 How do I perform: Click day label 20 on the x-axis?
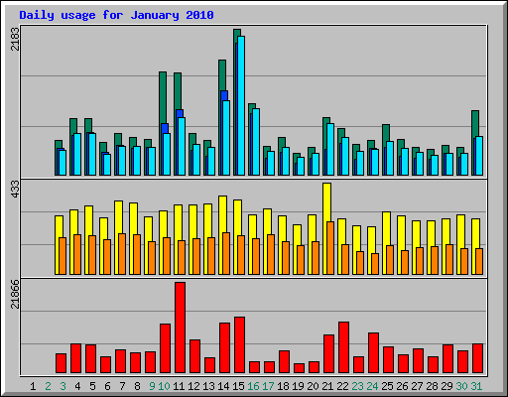tap(313, 386)
